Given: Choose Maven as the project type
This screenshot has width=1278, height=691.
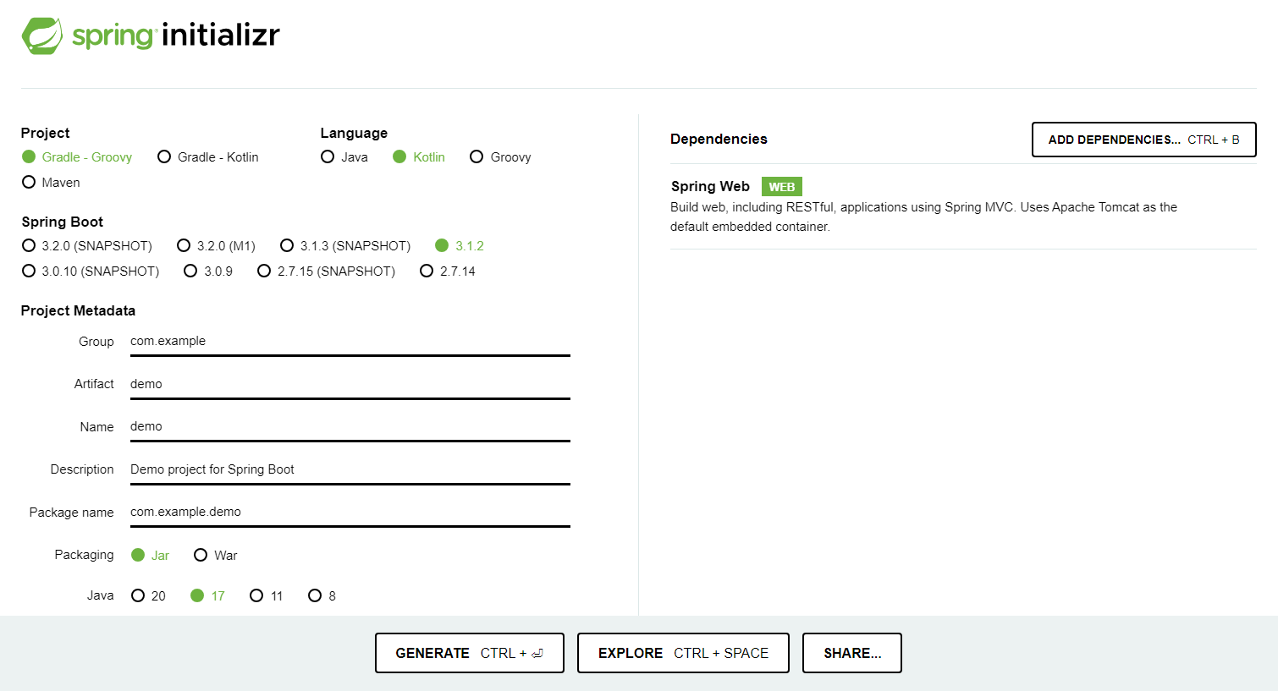Looking at the screenshot, I should (x=51, y=183).
